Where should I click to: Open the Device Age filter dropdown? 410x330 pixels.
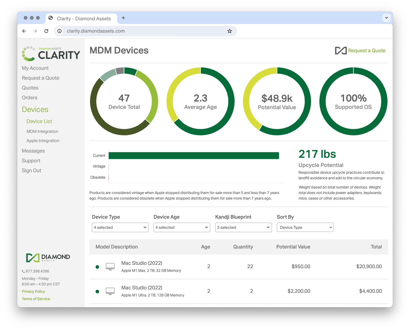(182, 228)
